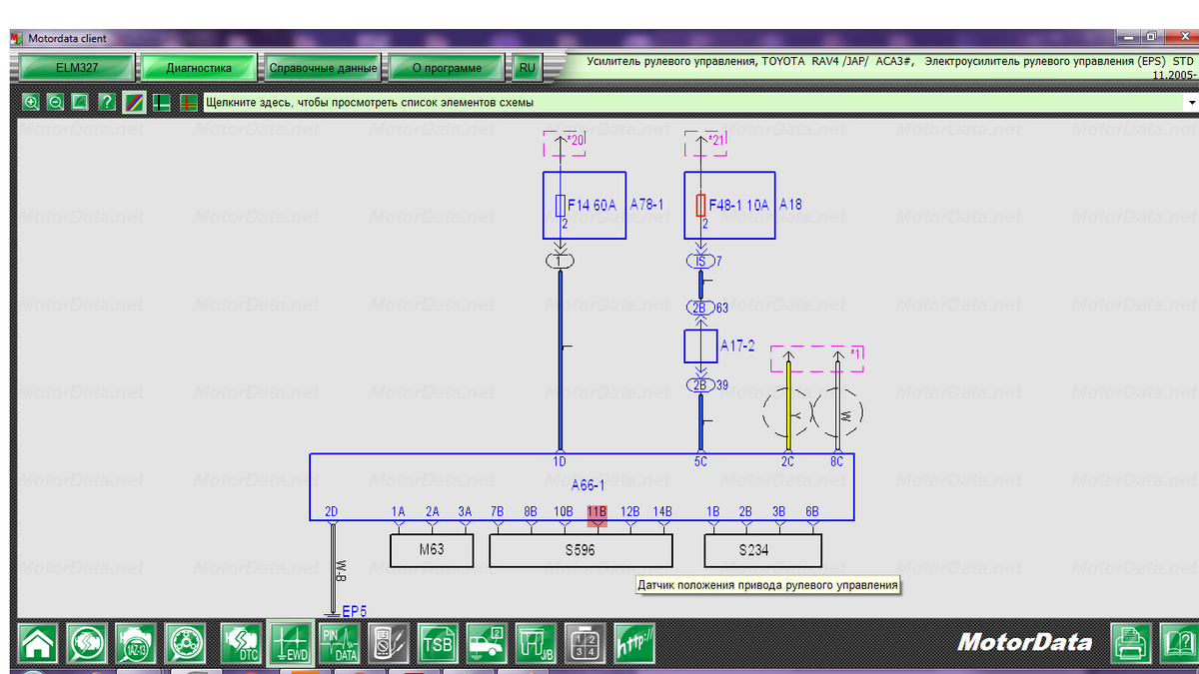Select the EWD wiring diagram icon
Image resolution: width=1199 pixels, height=674 pixels.
pos(290,642)
